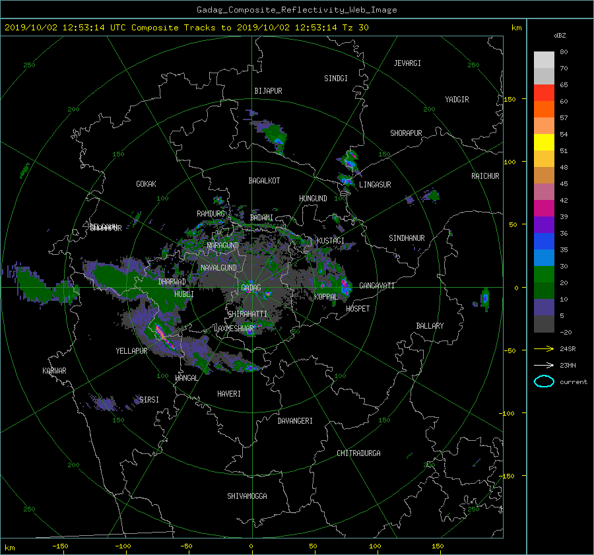Click the HANGAL map label
Screen dimensions: 594x555
coord(186,378)
